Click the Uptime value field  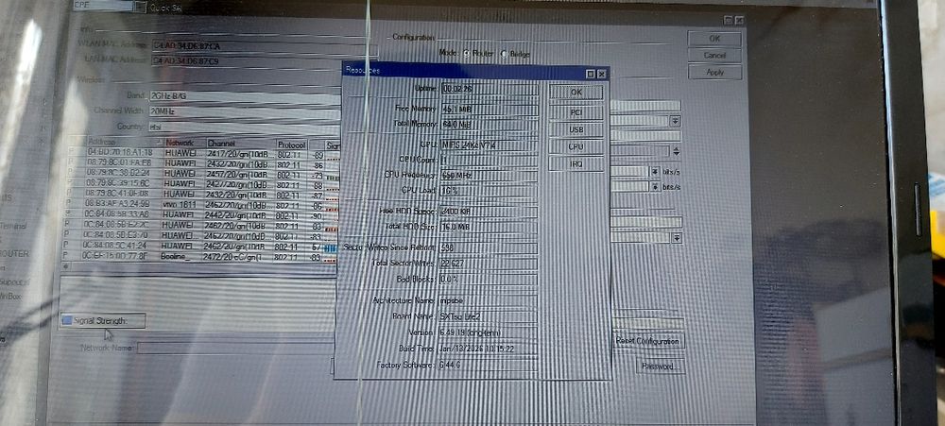pos(489,89)
